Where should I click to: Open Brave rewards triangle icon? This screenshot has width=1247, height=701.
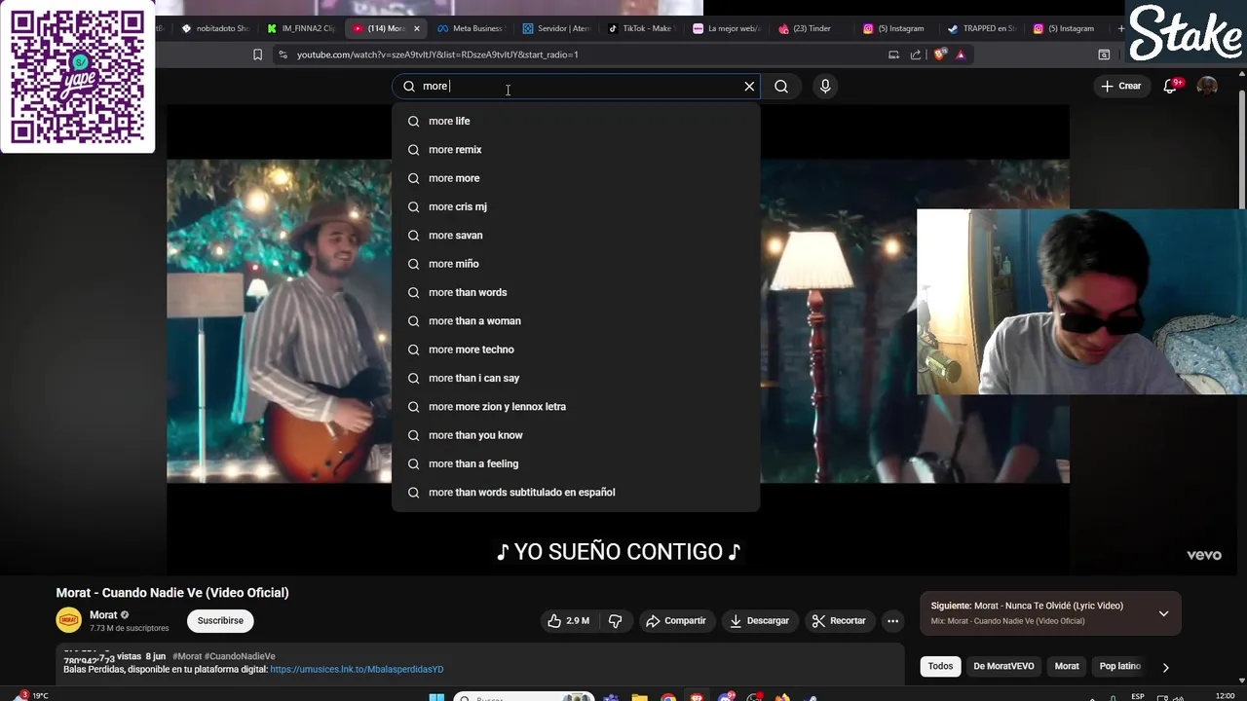(x=961, y=55)
